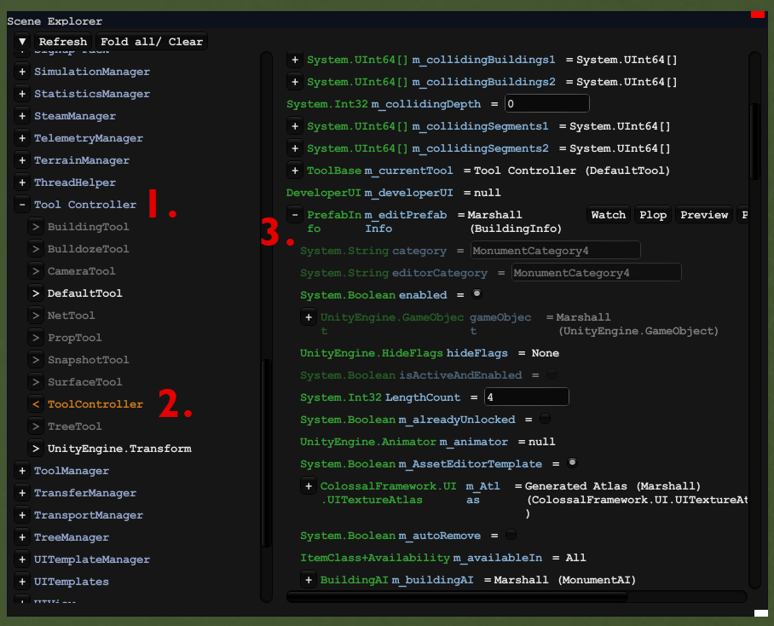Toggle isActiveAndEnabled boolean
This screenshot has width=774, height=626.
(552, 374)
